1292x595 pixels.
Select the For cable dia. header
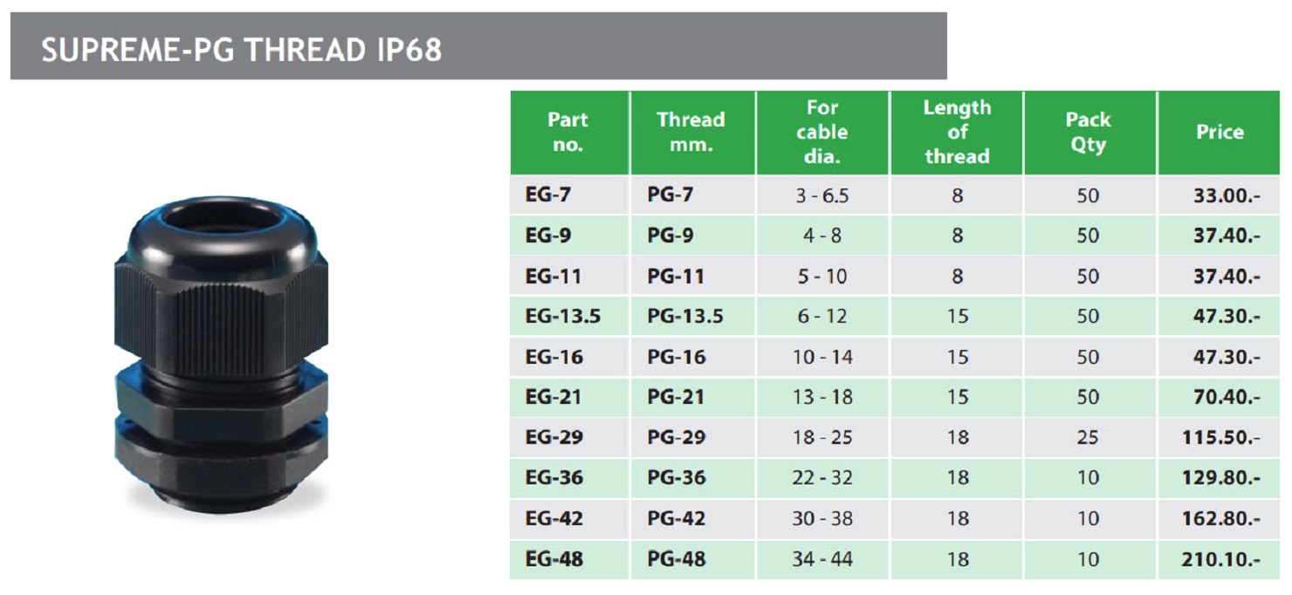(x=821, y=133)
